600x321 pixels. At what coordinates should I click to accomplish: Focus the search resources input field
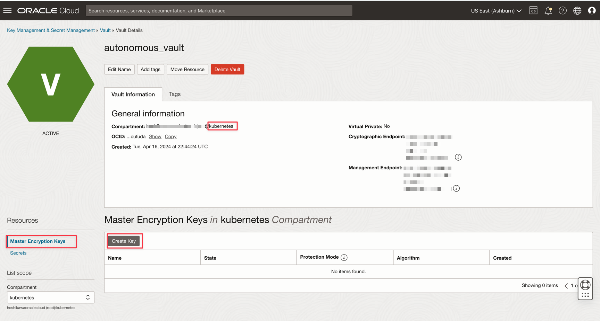(x=219, y=11)
